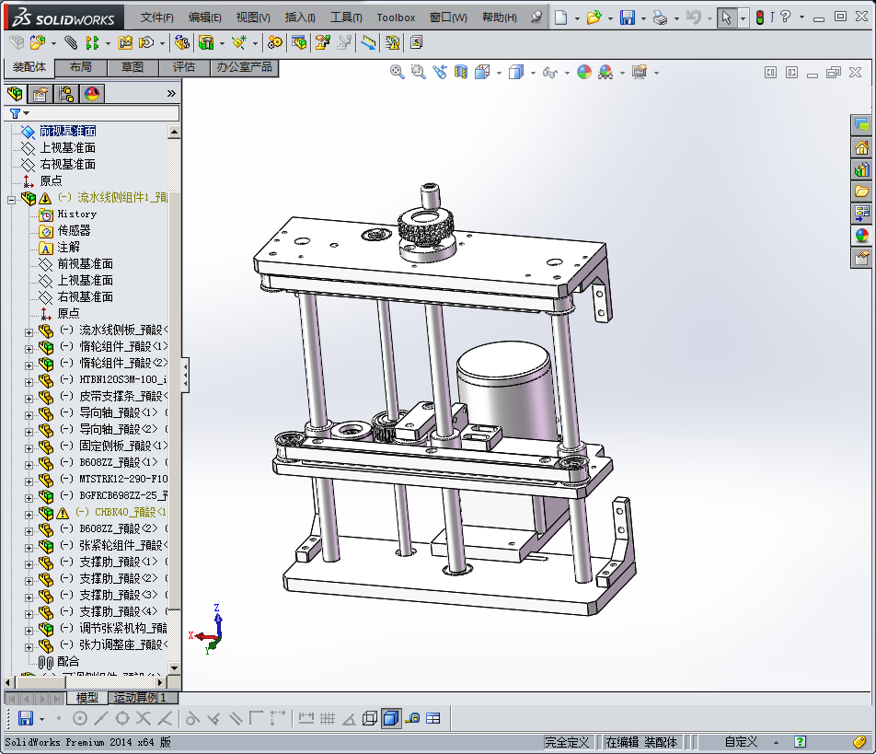Select the 传感器 tree item
Viewport: 876px width, 754px height.
point(74,231)
